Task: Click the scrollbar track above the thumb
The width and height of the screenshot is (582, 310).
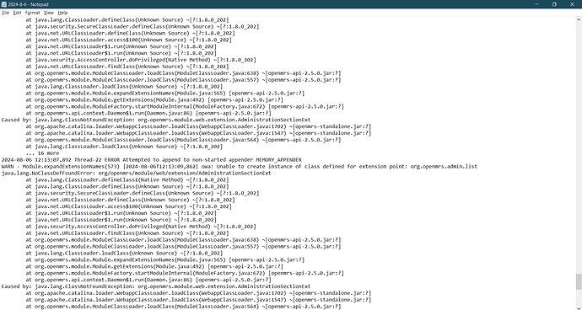Action: point(579,148)
